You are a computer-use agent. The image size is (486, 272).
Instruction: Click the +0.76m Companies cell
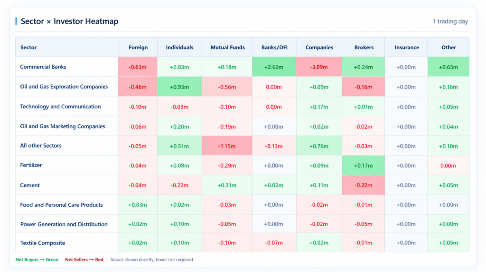(319, 146)
